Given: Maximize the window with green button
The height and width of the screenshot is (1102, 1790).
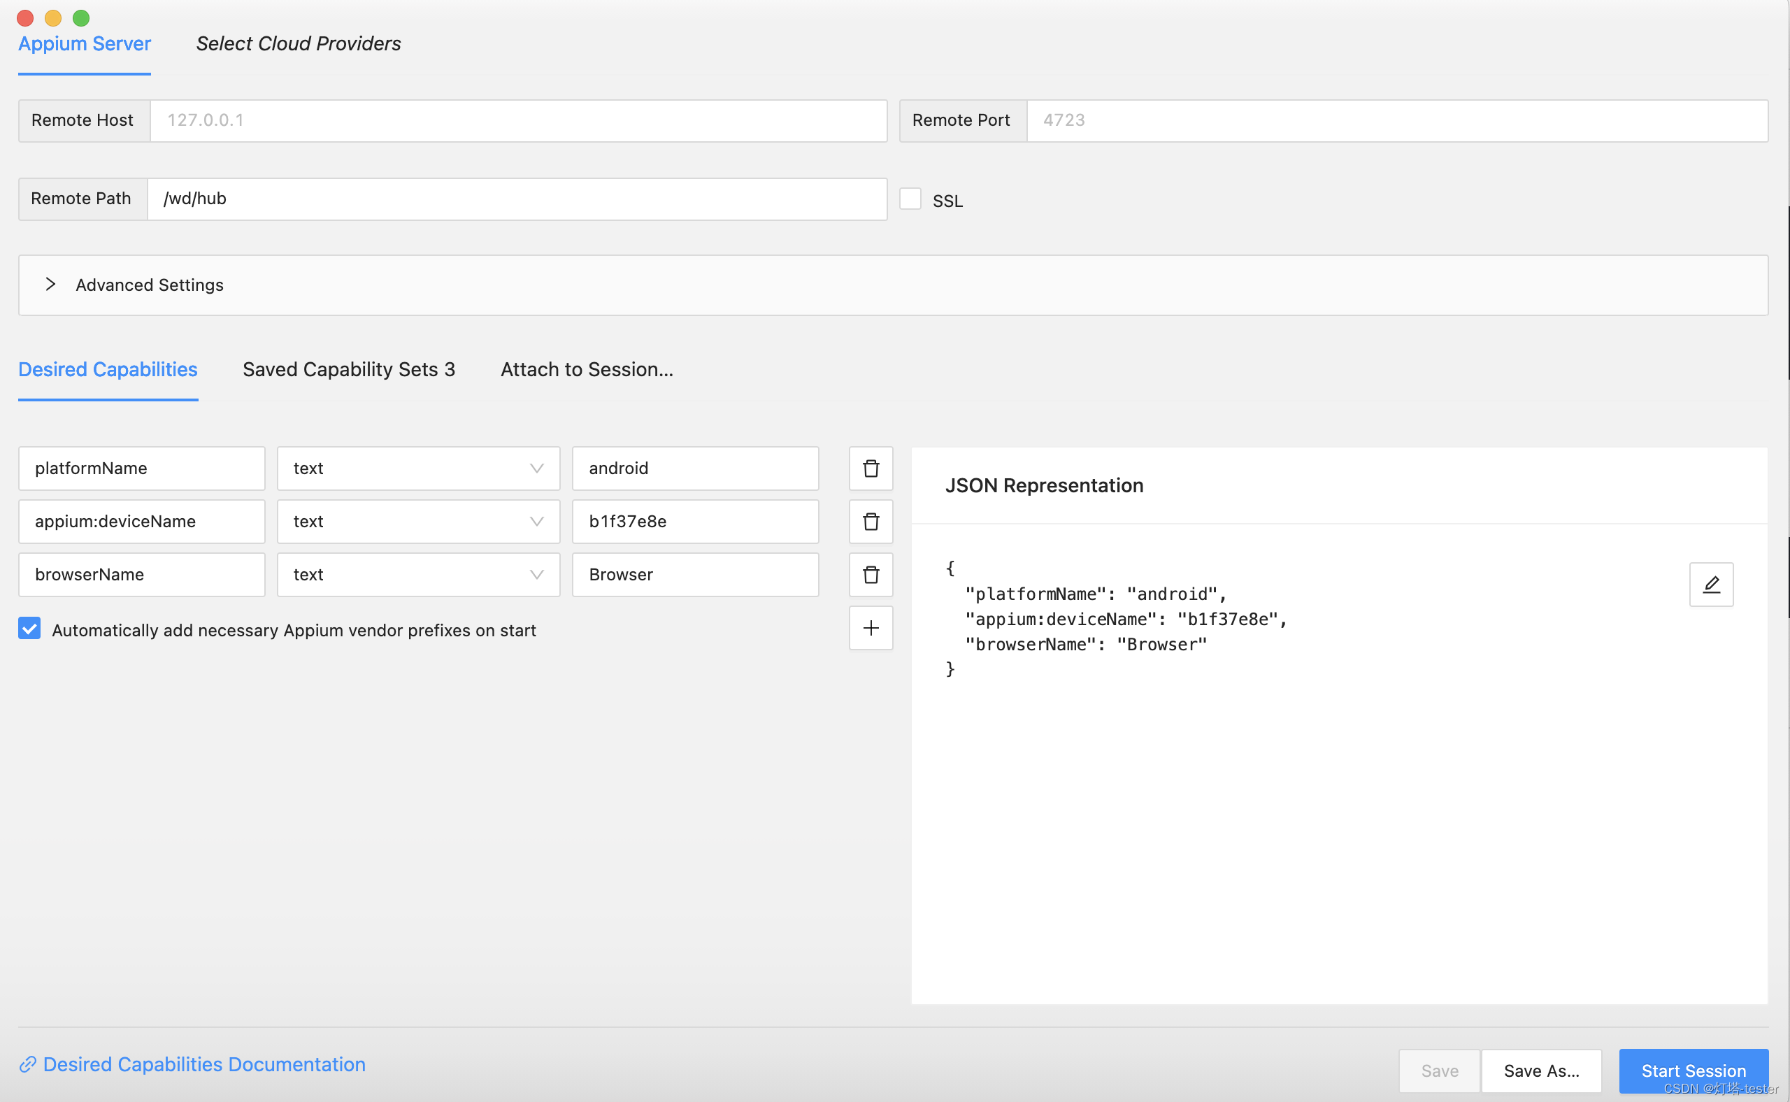Looking at the screenshot, I should pos(81,17).
